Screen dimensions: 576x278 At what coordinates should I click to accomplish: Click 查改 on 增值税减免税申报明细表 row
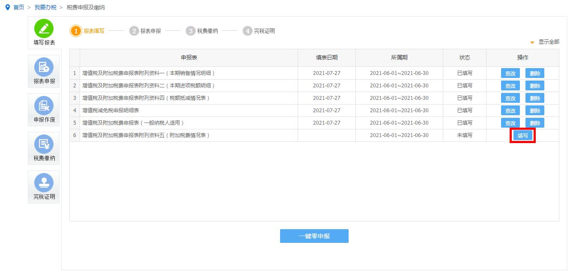point(510,110)
